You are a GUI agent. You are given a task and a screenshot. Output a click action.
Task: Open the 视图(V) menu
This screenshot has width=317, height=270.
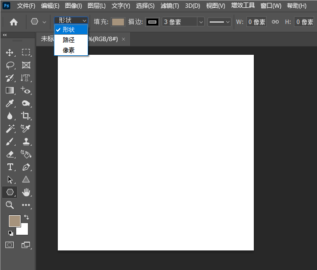click(216, 6)
